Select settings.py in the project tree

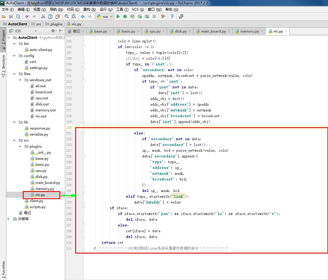tap(39, 68)
